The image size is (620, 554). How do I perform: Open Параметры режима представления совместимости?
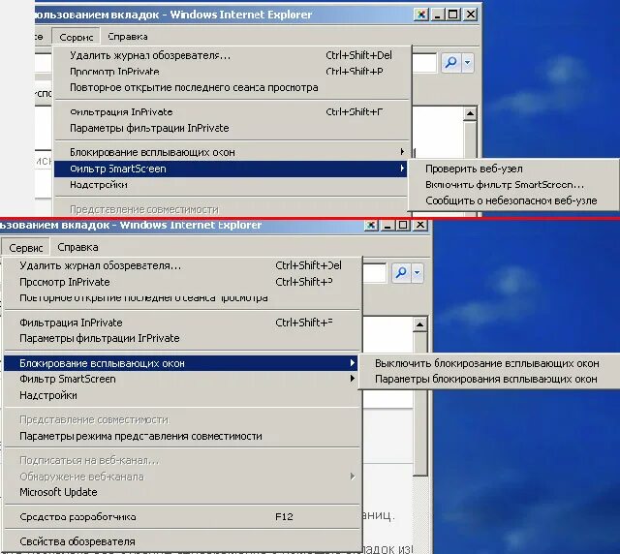tap(181, 436)
